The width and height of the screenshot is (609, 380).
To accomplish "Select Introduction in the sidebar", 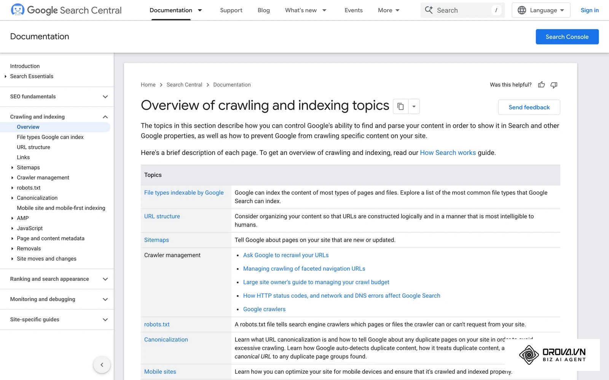I will coord(25,66).
